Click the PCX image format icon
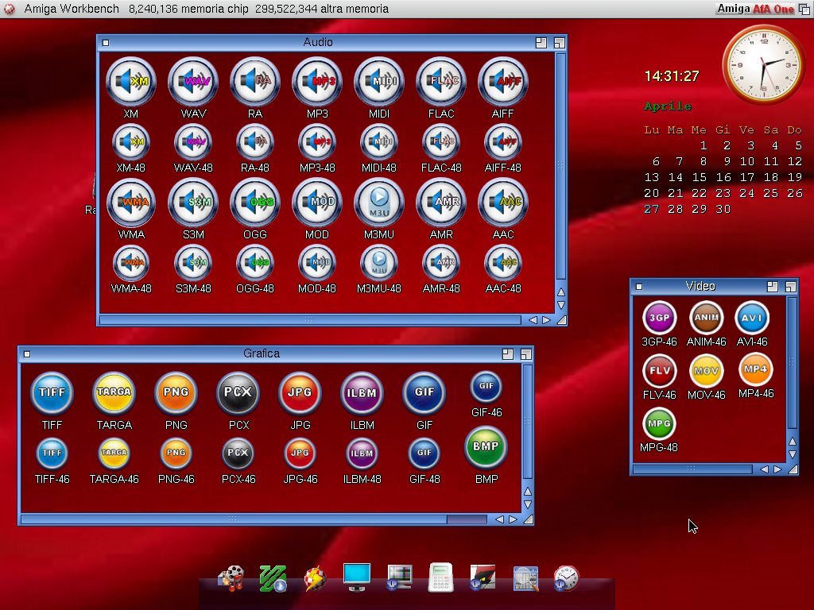This screenshot has width=814, height=610. tap(238, 392)
